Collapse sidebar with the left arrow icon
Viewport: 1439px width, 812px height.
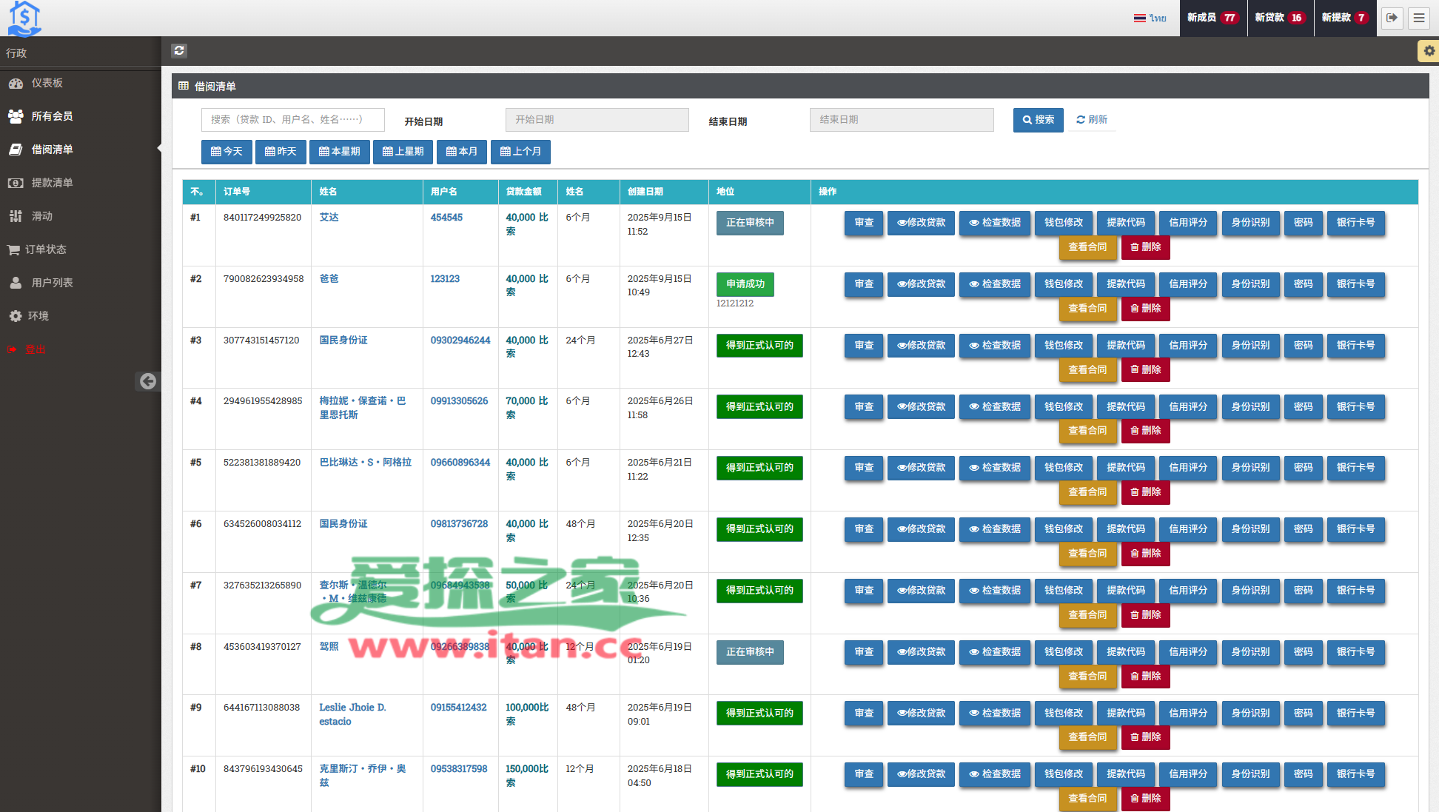[148, 381]
